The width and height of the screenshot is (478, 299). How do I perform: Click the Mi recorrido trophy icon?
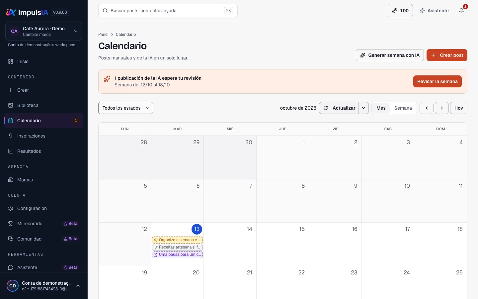tap(11, 224)
